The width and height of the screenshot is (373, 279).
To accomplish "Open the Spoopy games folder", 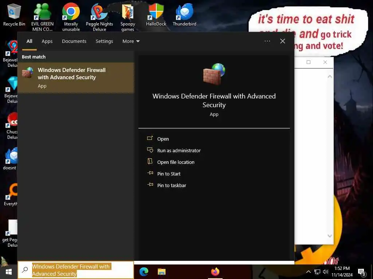I will (128, 17).
